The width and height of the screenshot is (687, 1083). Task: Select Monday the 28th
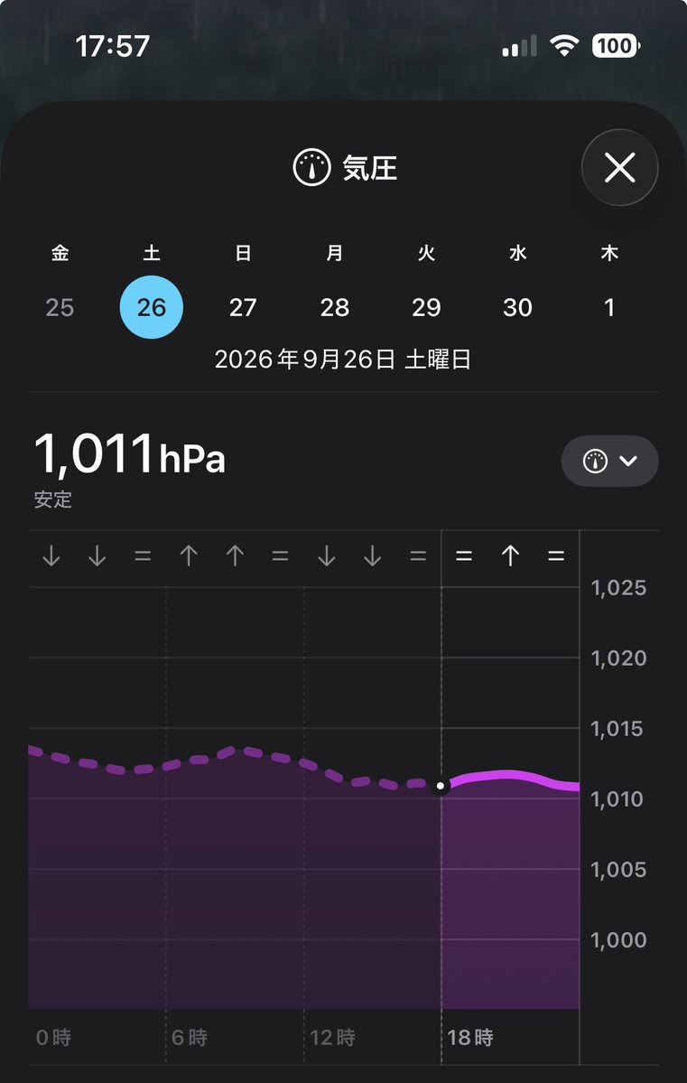[335, 307]
